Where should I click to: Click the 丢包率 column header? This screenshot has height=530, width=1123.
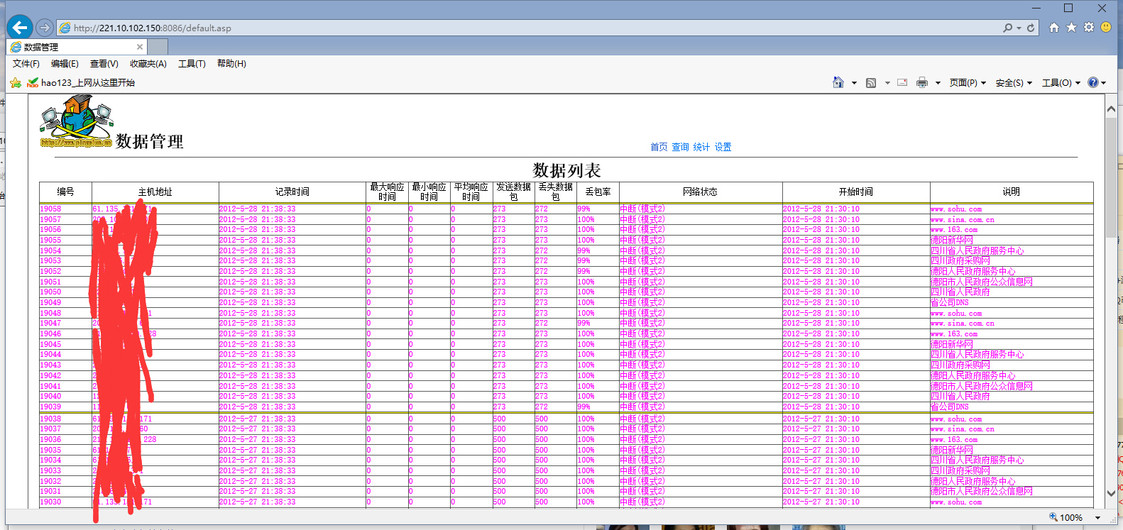tap(598, 192)
